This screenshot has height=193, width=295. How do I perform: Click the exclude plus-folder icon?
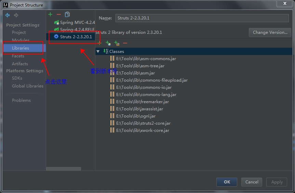(117, 43)
